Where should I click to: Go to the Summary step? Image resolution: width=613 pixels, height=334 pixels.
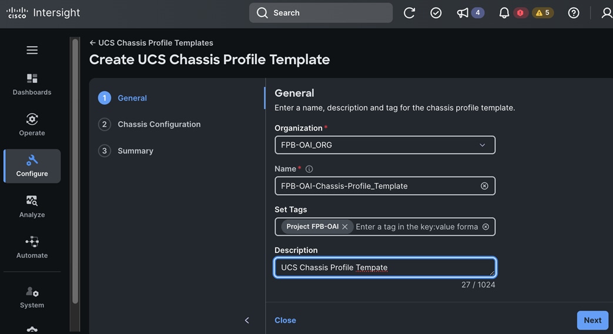pyautogui.click(x=126, y=151)
